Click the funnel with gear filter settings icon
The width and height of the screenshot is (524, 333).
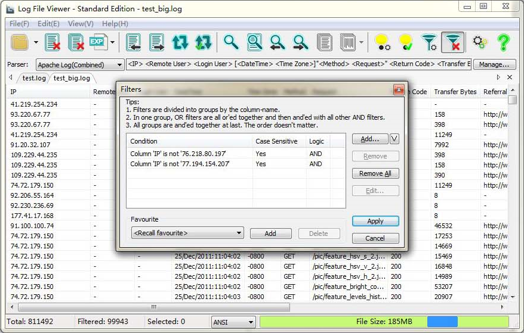[429, 42]
